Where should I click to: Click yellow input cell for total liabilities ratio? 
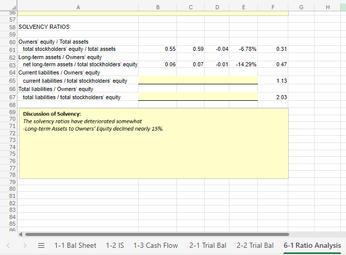198,97
